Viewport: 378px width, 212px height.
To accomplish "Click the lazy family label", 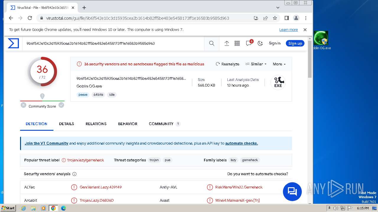I will [x=233, y=160].
